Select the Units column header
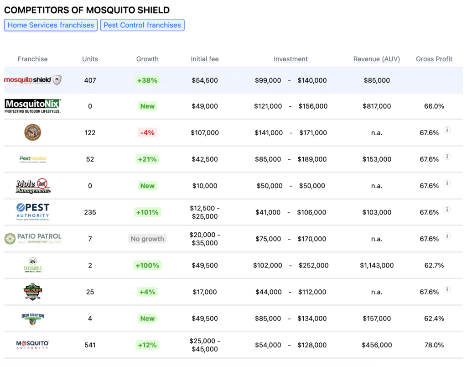 tap(90, 59)
